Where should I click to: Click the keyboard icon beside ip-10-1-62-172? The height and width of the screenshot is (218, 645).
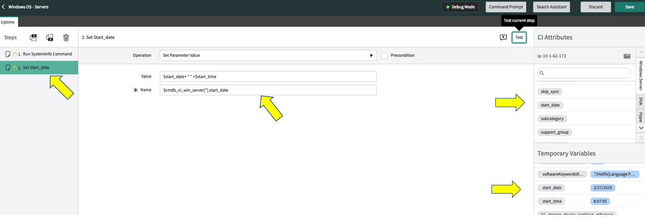627,56
